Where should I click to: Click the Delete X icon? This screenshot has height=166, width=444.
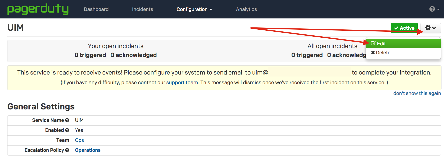click(373, 52)
